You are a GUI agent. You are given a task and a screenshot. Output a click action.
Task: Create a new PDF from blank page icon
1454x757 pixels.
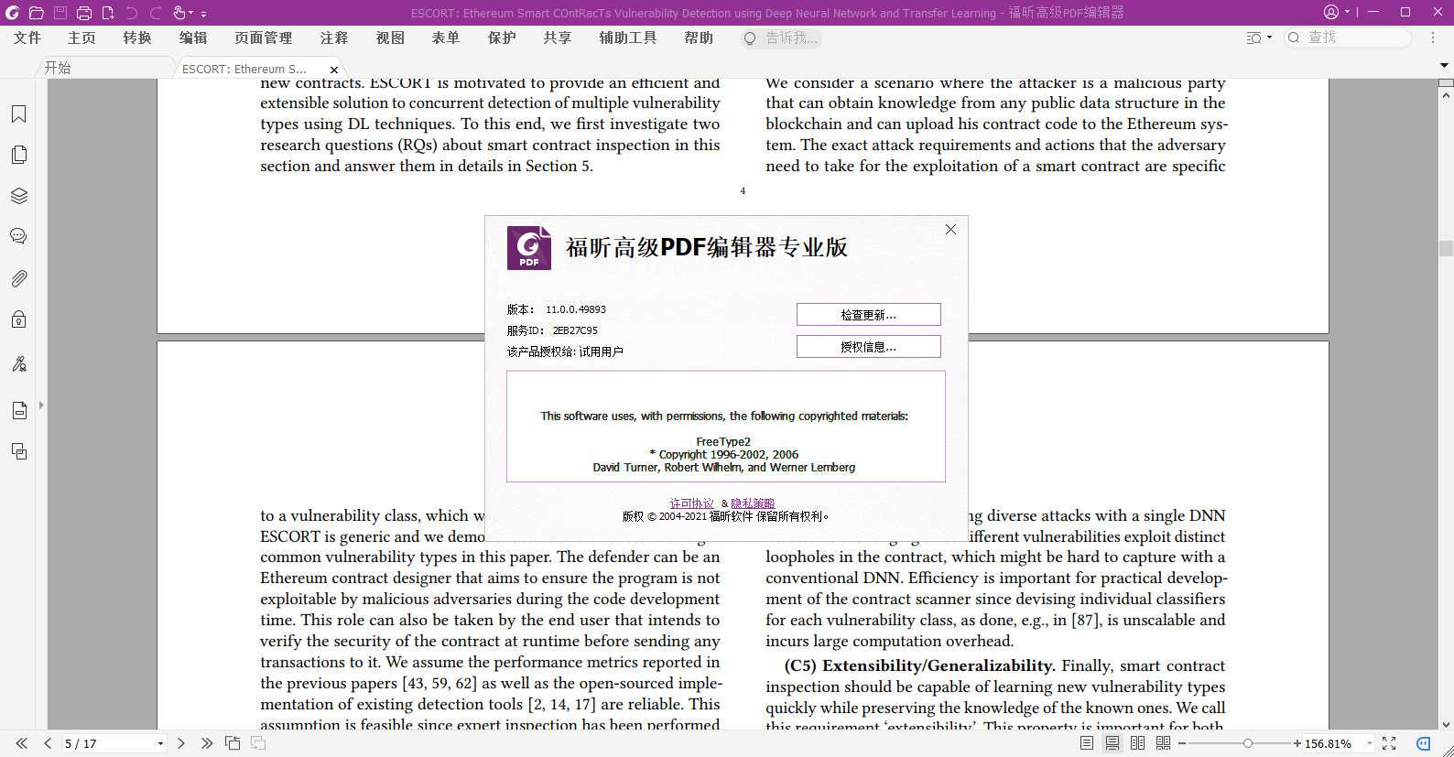(x=108, y=13)
